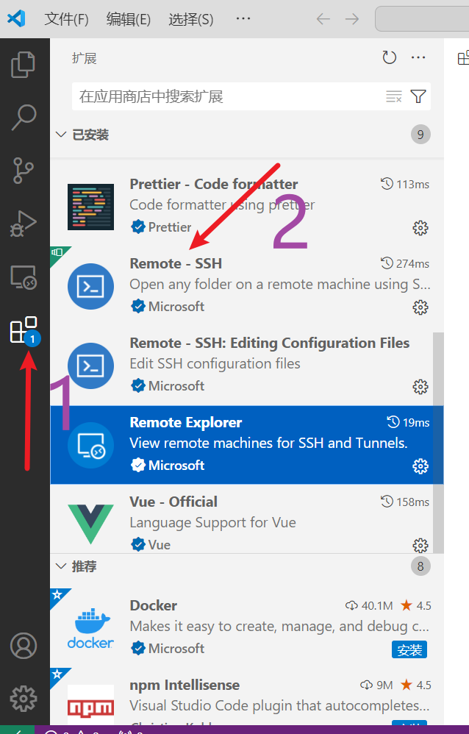
Task: Clear extensions search results
Action: (393, 96)
